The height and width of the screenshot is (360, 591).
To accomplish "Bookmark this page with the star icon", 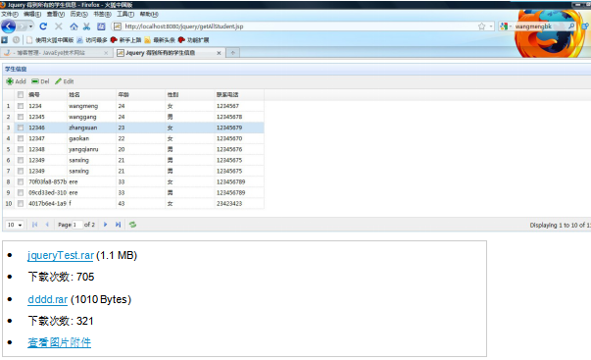I will 481,26.
